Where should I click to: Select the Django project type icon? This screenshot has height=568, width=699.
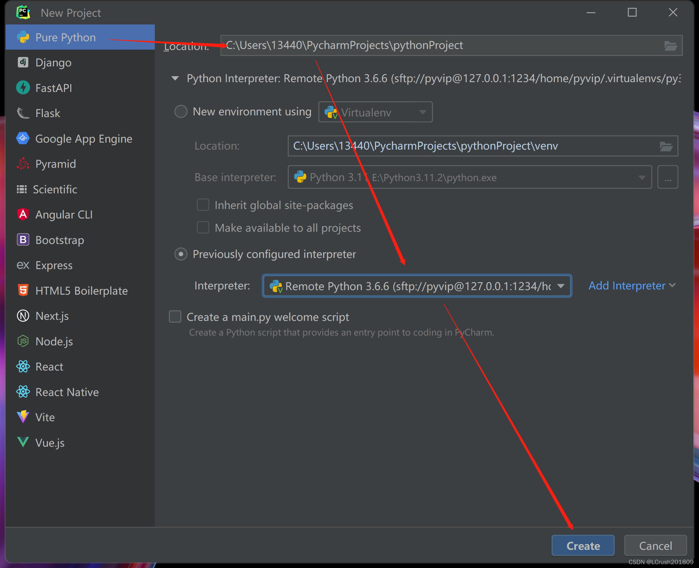(x=23, y=62)
